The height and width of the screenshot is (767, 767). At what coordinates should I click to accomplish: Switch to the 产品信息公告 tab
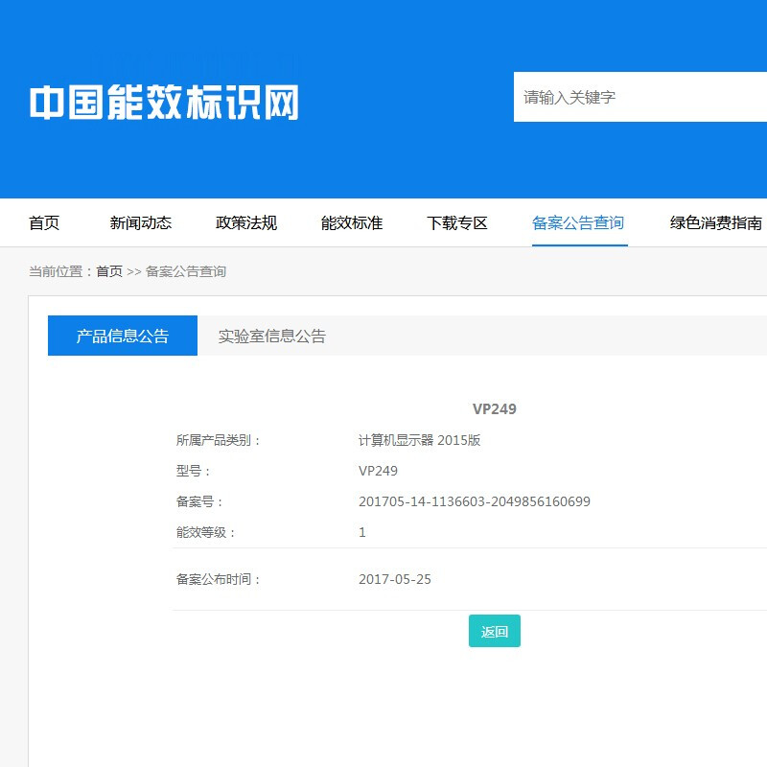click(123, 336)
